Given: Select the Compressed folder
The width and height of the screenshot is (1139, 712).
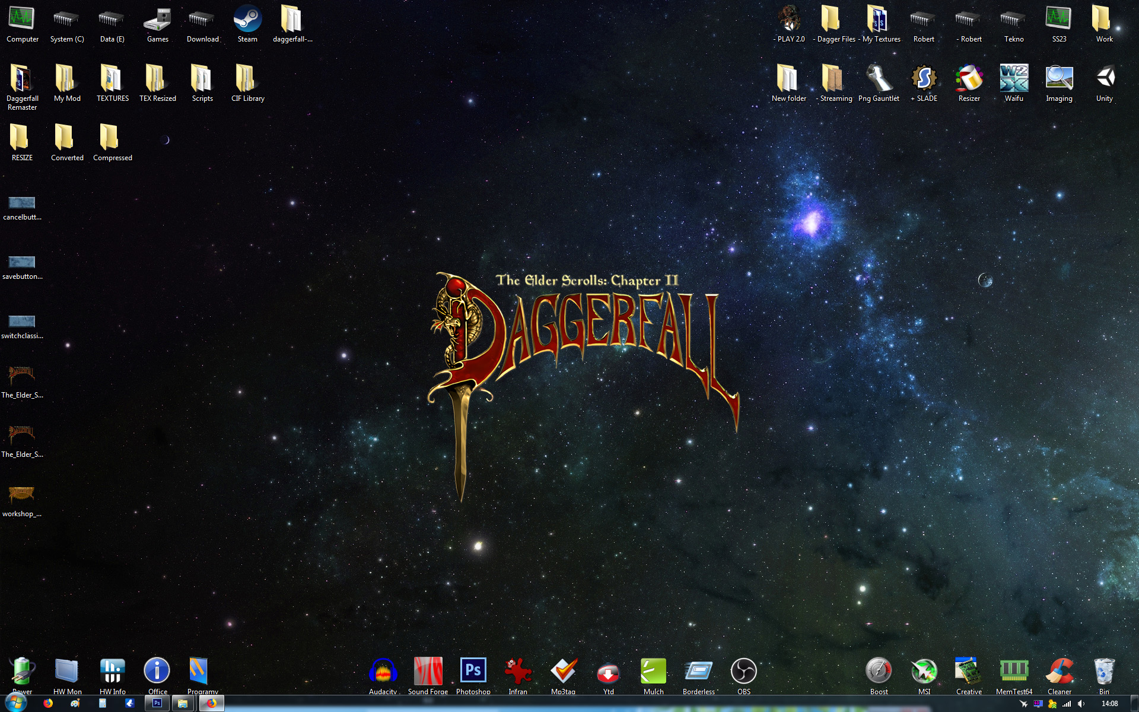Looking at the screenshot, I should tap(112, 144).
